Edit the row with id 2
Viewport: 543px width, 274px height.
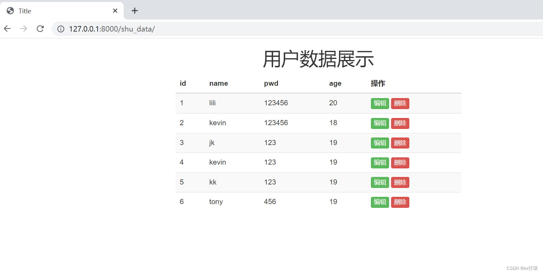coord(380,123)
